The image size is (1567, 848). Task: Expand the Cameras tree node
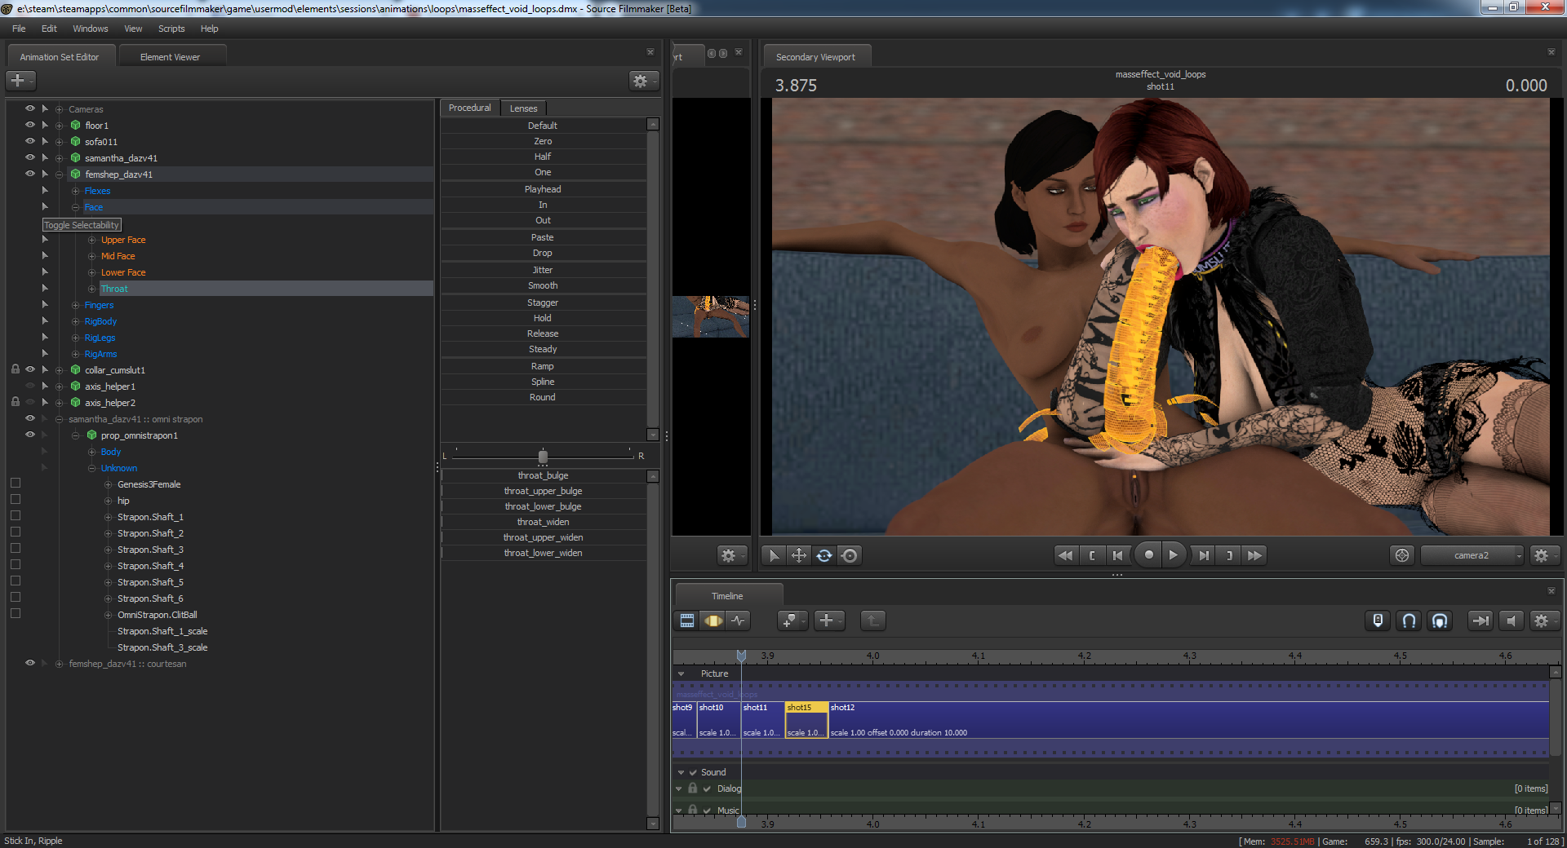(x=60, y=109)
